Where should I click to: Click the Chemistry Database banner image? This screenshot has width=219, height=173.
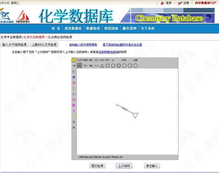coord(168,15)
